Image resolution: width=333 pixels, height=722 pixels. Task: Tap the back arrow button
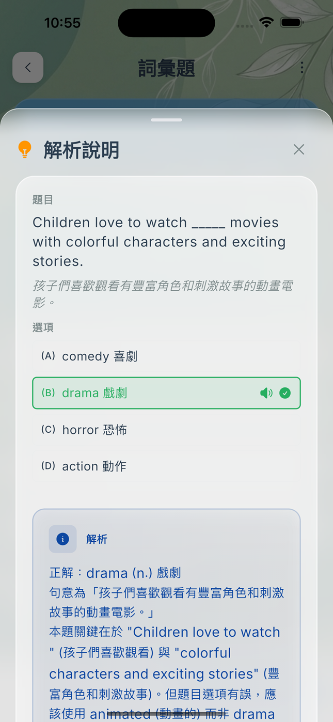tap(28, 68)
